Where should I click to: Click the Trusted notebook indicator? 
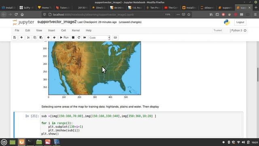218,30
